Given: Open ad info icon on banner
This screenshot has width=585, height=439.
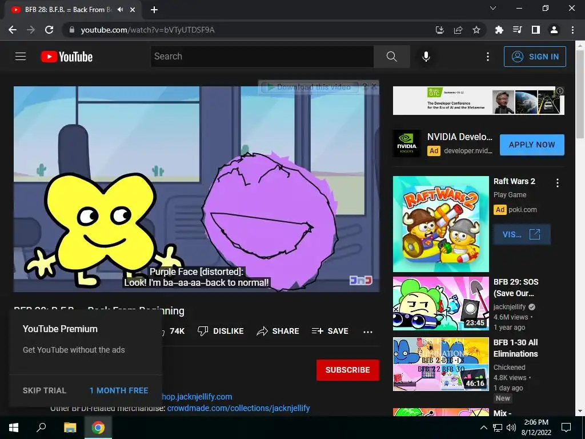Looking at the screenshot, I should click(560, 91).
